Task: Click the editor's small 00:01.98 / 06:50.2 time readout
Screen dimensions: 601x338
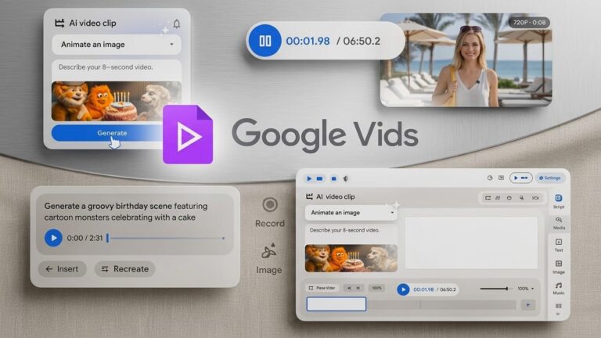Action: pyautogui.click(x=434, y=289)
